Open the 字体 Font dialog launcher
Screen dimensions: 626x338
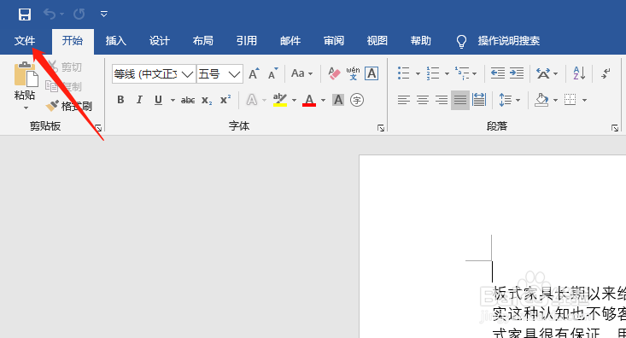381,128
